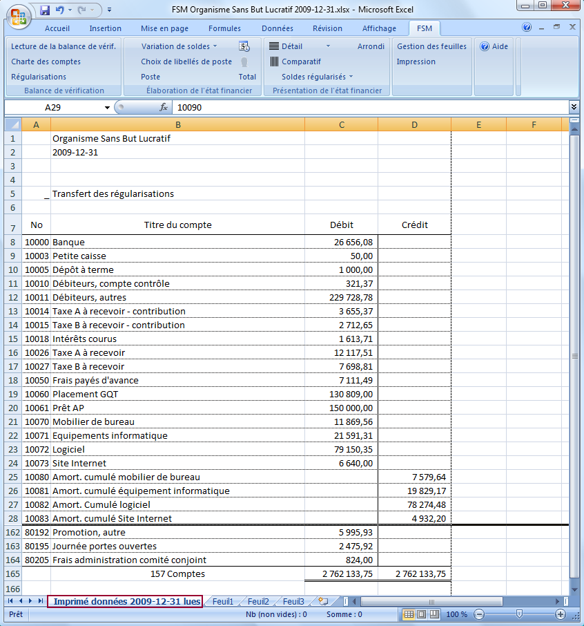
Task: Click the insert function fx icon
Action: (164, 108)
